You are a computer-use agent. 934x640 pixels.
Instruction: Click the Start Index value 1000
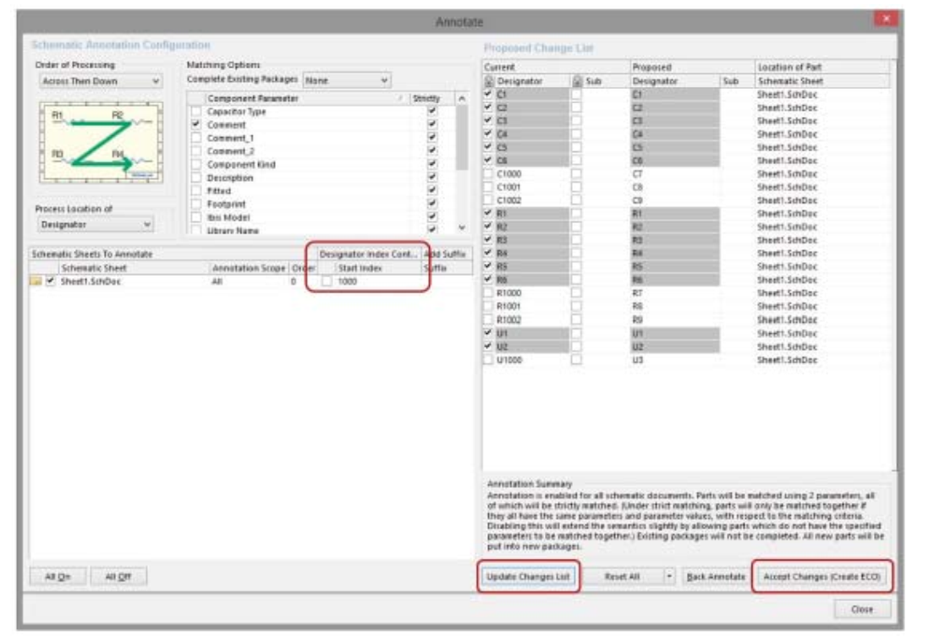pos(347,281)
